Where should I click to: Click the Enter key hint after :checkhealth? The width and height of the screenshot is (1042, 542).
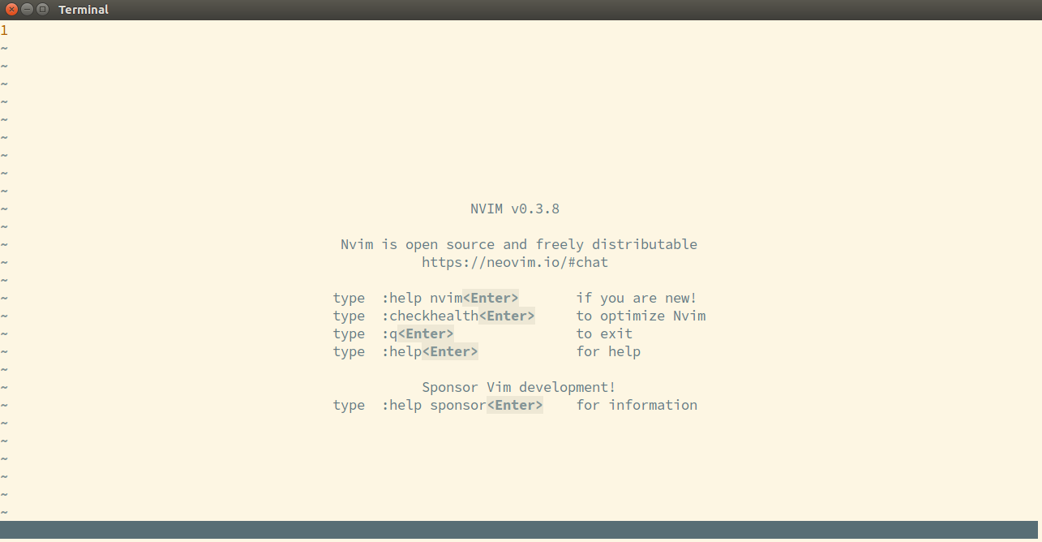[x=507, y=316]
